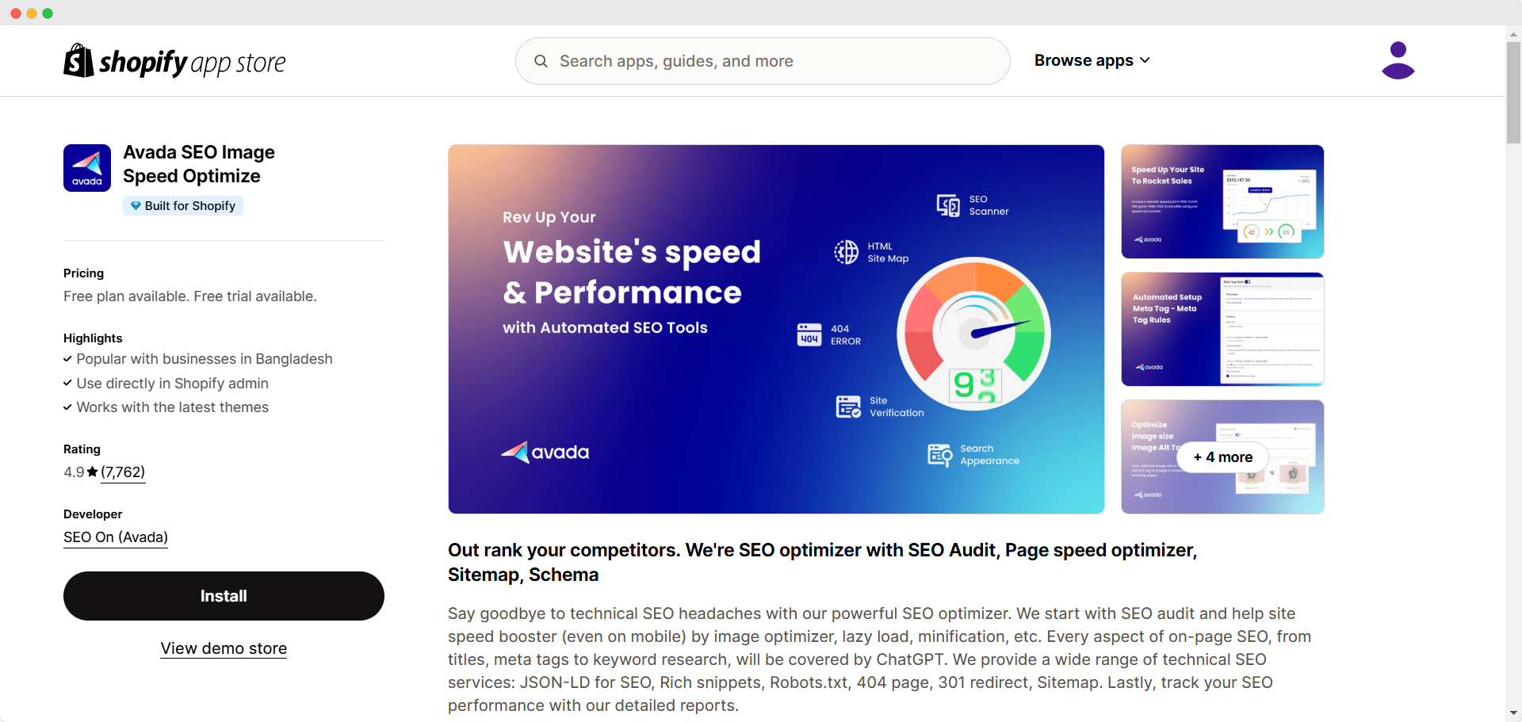The height and width of the screenshot is (722, 1522).
Task: Click the checkmark beside 'Use directly in Shopify admin'
Action: click(67, 384)
